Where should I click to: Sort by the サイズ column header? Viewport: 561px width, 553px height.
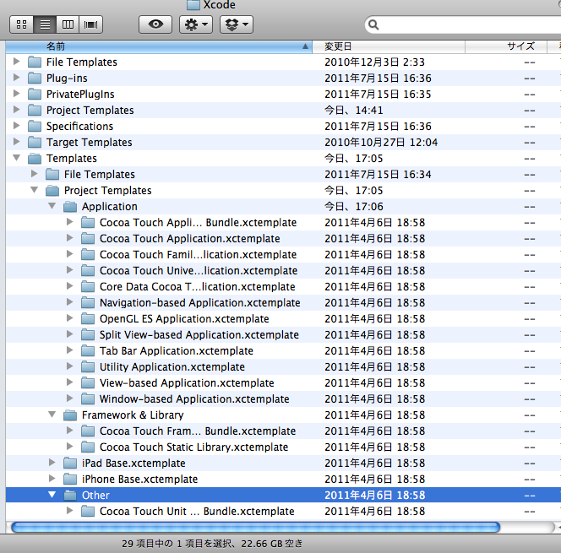[506, 46]
